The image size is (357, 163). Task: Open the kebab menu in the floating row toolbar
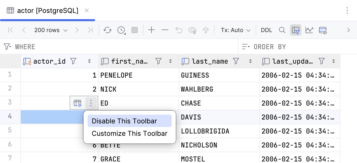coord(91,103)
